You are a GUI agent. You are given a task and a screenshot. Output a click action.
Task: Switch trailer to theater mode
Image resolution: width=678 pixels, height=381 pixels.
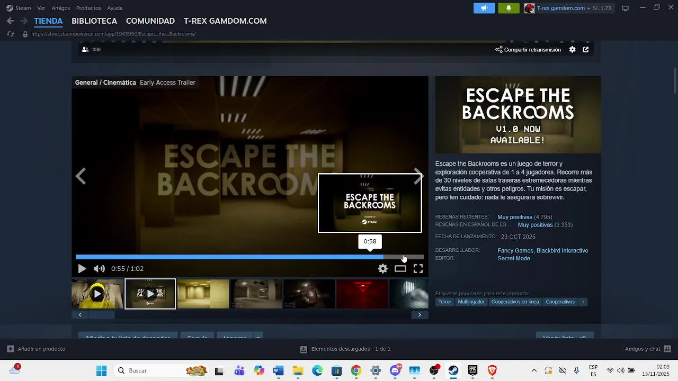click(x=400, y=269)
